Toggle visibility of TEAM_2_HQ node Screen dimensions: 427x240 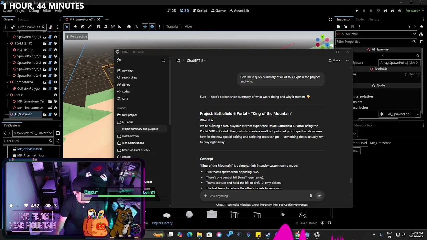55,43
